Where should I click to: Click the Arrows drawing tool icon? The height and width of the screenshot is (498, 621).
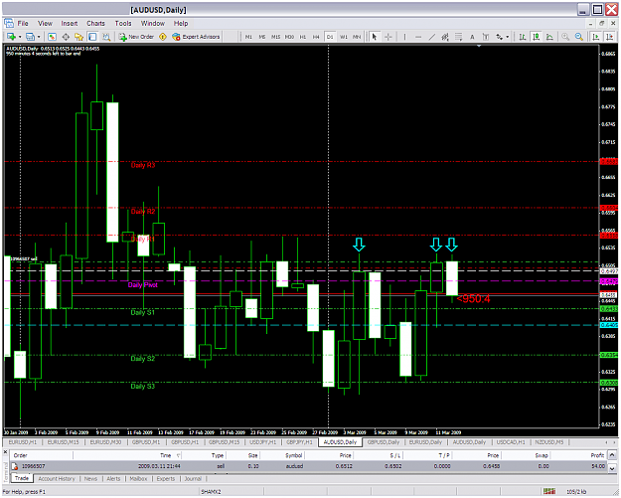500,37
